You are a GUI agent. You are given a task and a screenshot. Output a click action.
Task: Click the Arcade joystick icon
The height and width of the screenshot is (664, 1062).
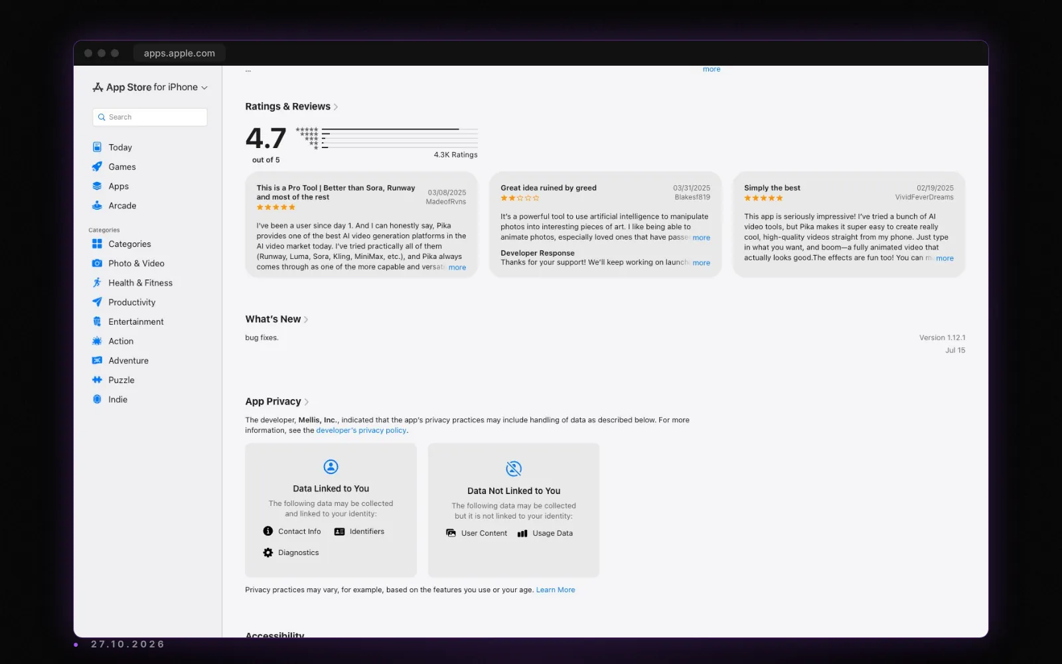(97, 206)
